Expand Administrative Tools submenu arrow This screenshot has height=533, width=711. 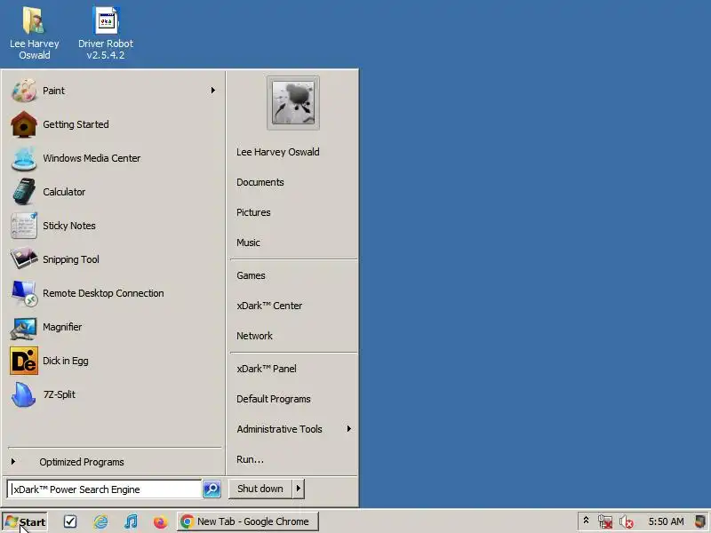348,429
